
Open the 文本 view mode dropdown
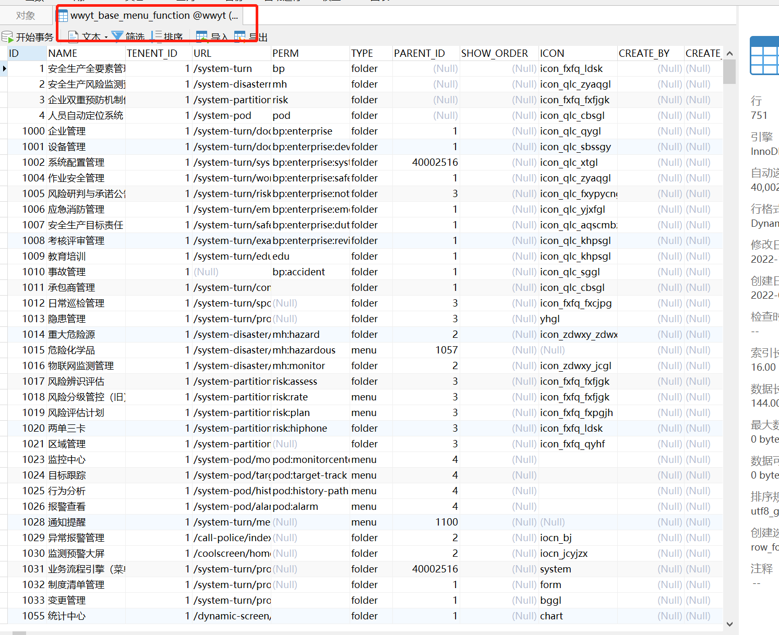click(x=88, y=37)
